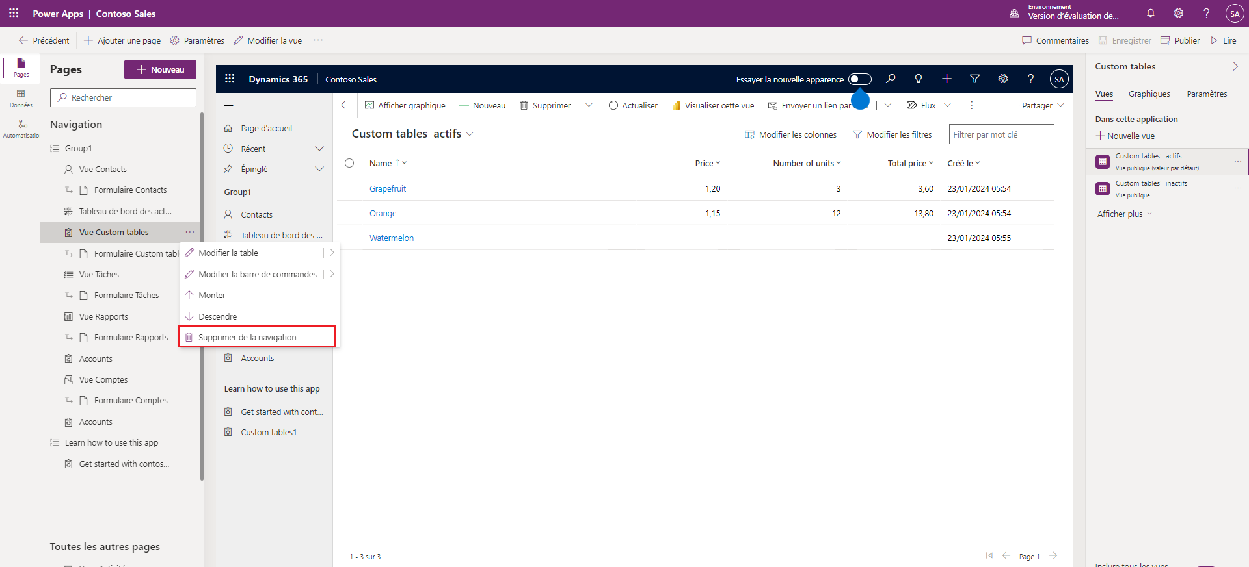Viewport: 1249px width, 567px height.
Task: Go to first page arrow in grid footer
Action: click(x=989, y=555)
